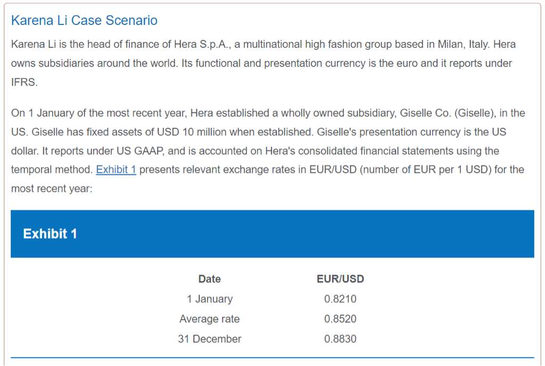Click the 31 December row label
Screen dimensions: 545x366
[209, 339]
